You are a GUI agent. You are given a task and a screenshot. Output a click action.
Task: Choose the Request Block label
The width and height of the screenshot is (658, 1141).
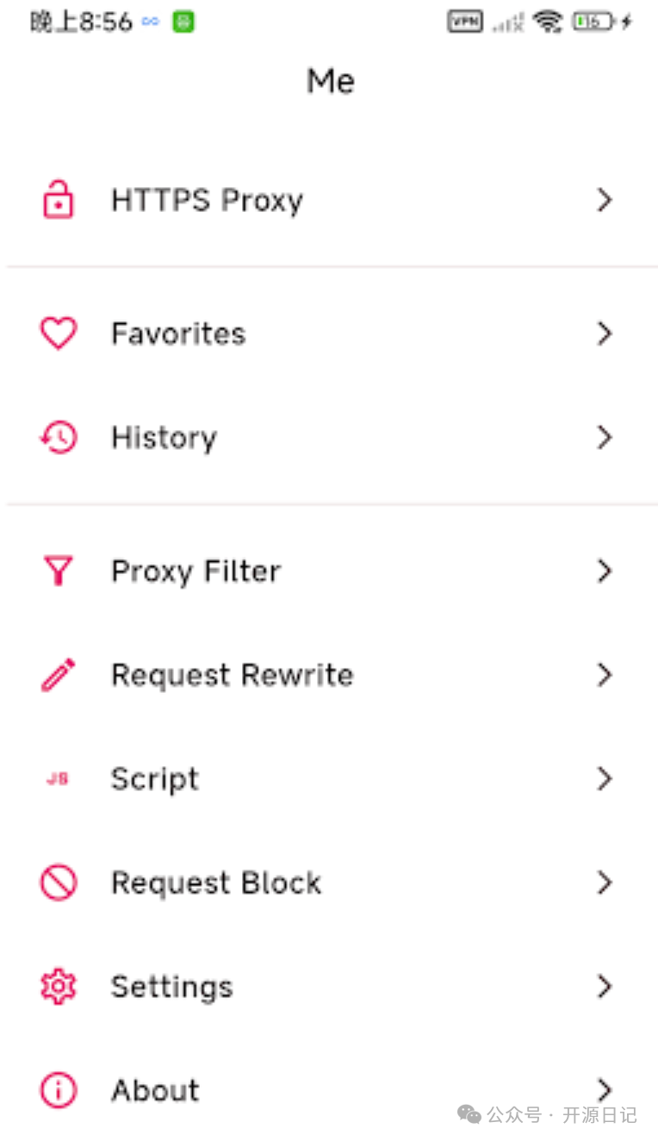[x=216, y=882]
